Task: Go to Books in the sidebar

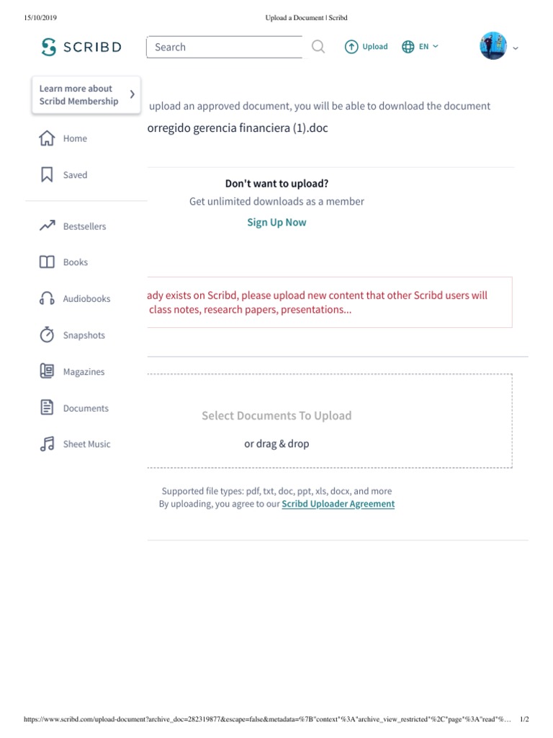Action: pyautogui.click(x=75, y=262)
